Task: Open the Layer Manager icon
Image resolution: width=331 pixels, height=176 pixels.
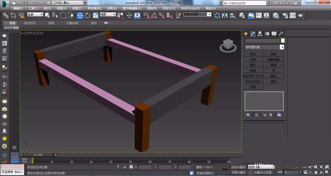Action: pos(242,15)
